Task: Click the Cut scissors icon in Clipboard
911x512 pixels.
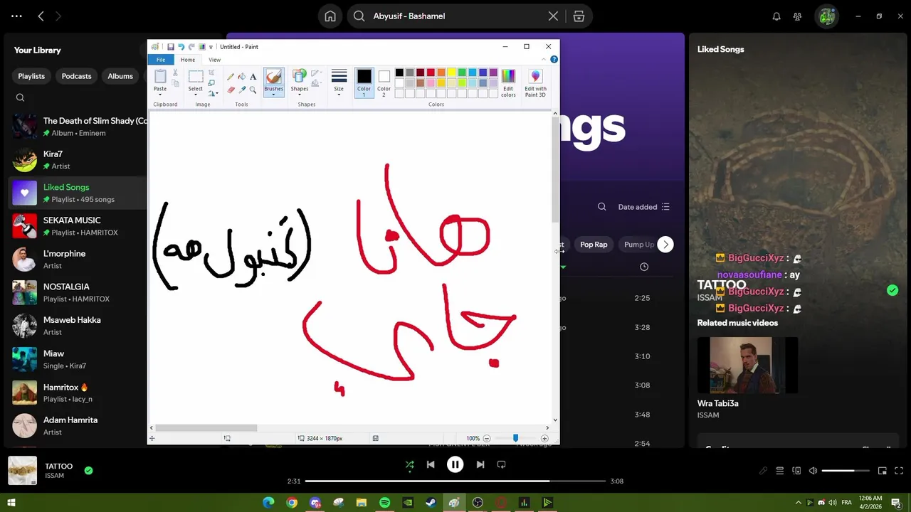Action: point(174,73)
